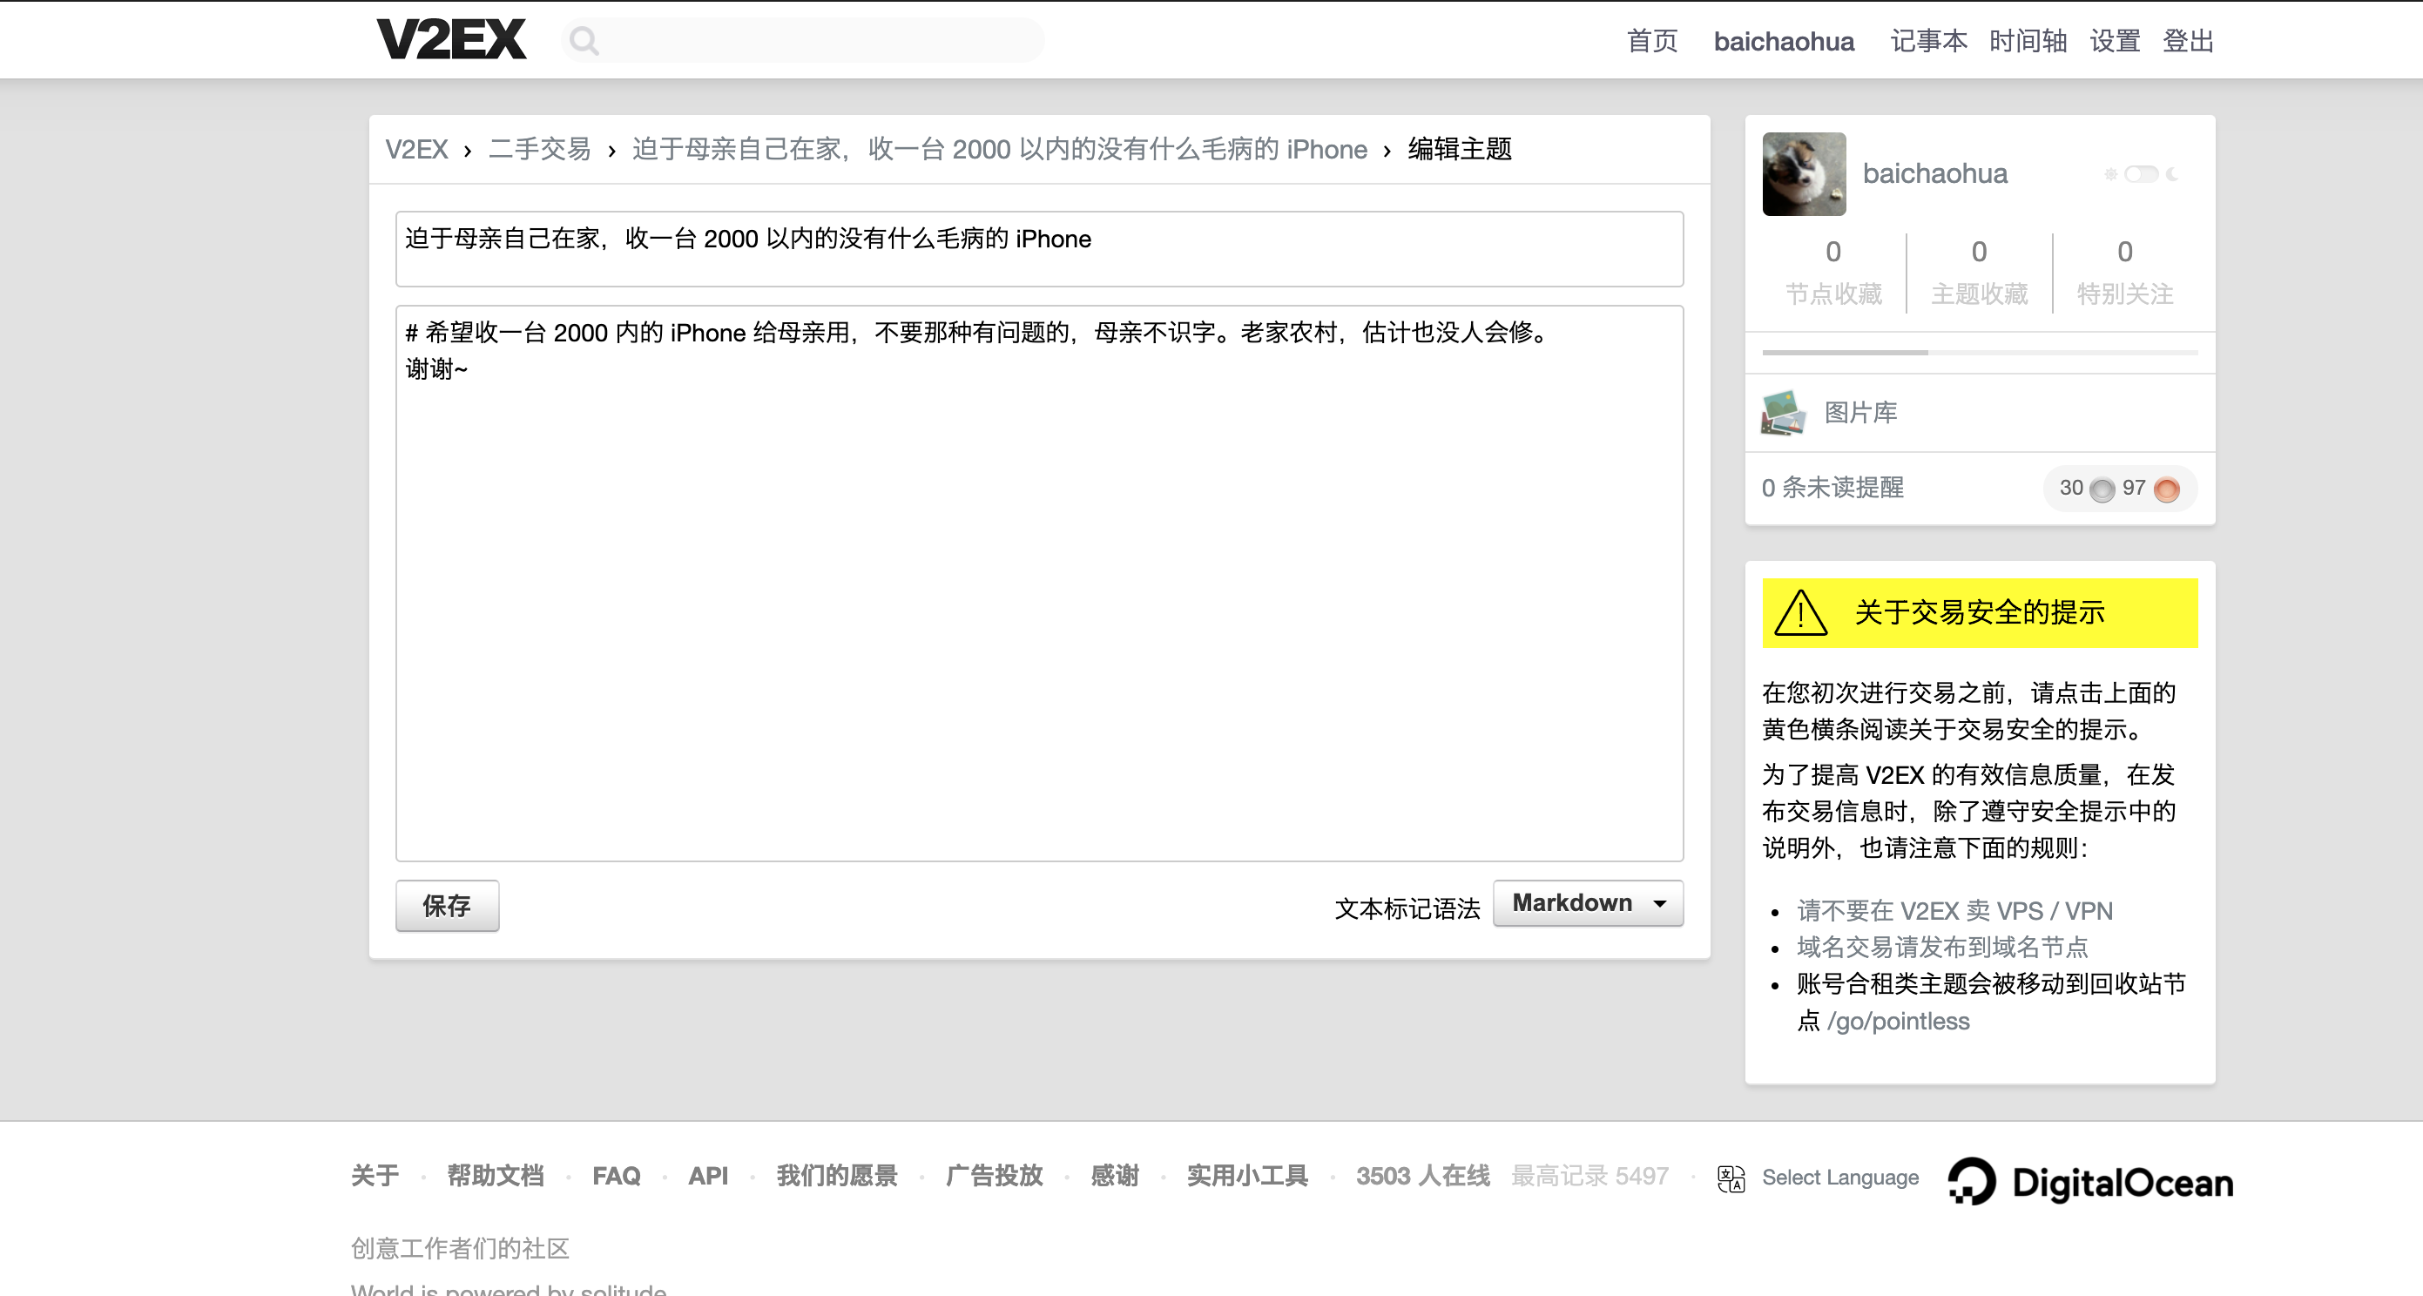The width and height of the screenshot is (2423, 1296).
Task: Toggle the light/dark theme switch
Action: [x=2141, y=174]
